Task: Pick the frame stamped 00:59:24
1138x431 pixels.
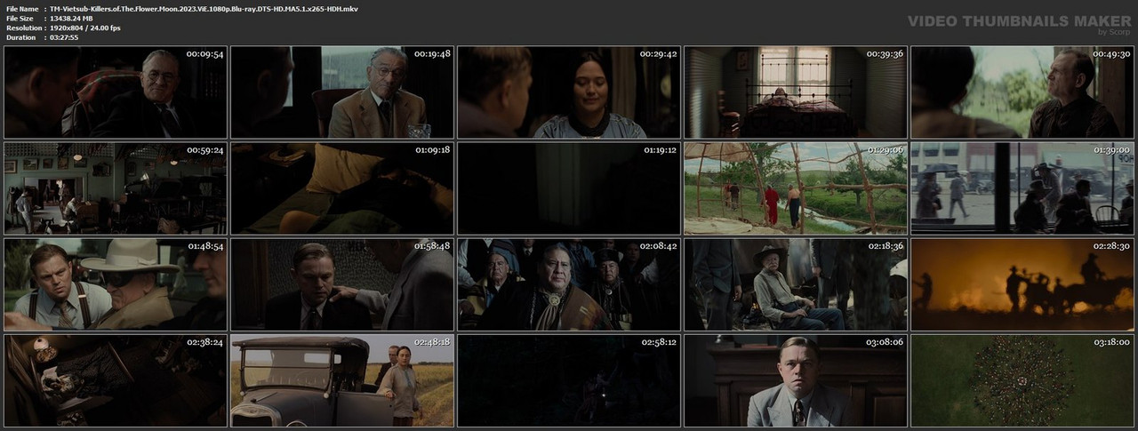Action: (x=116, y=188)
